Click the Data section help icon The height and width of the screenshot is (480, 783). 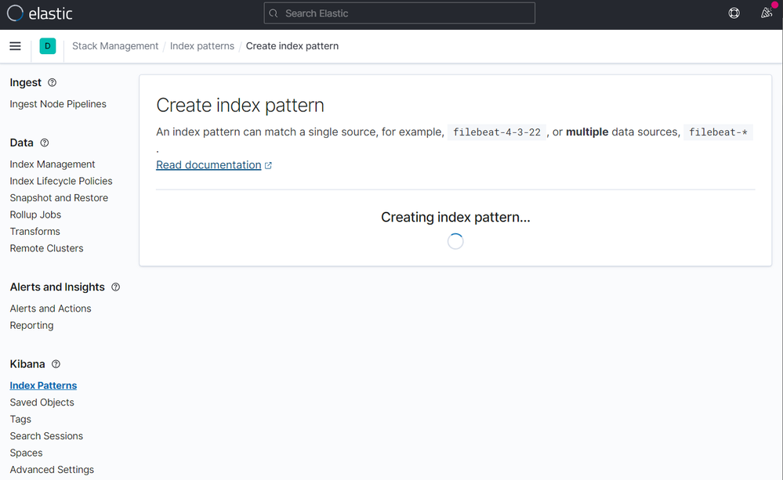(x=45, y=143)
